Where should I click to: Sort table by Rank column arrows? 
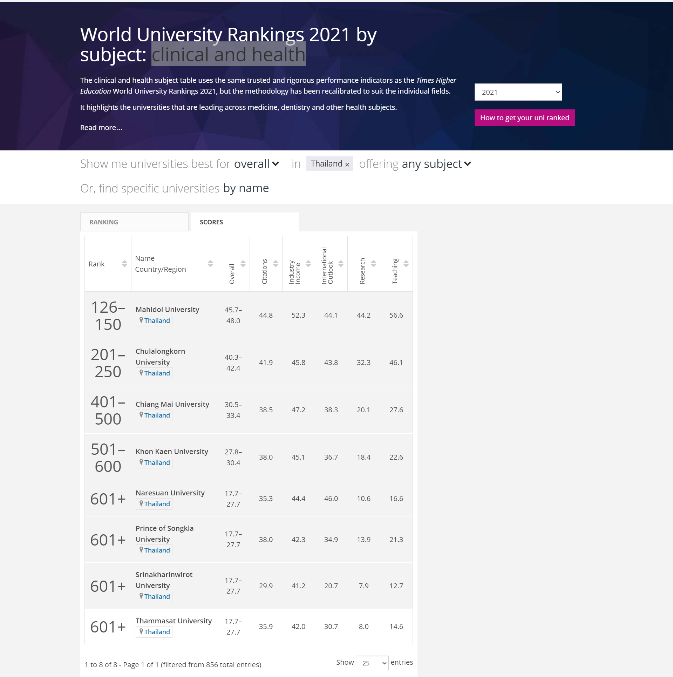[124, 264]
